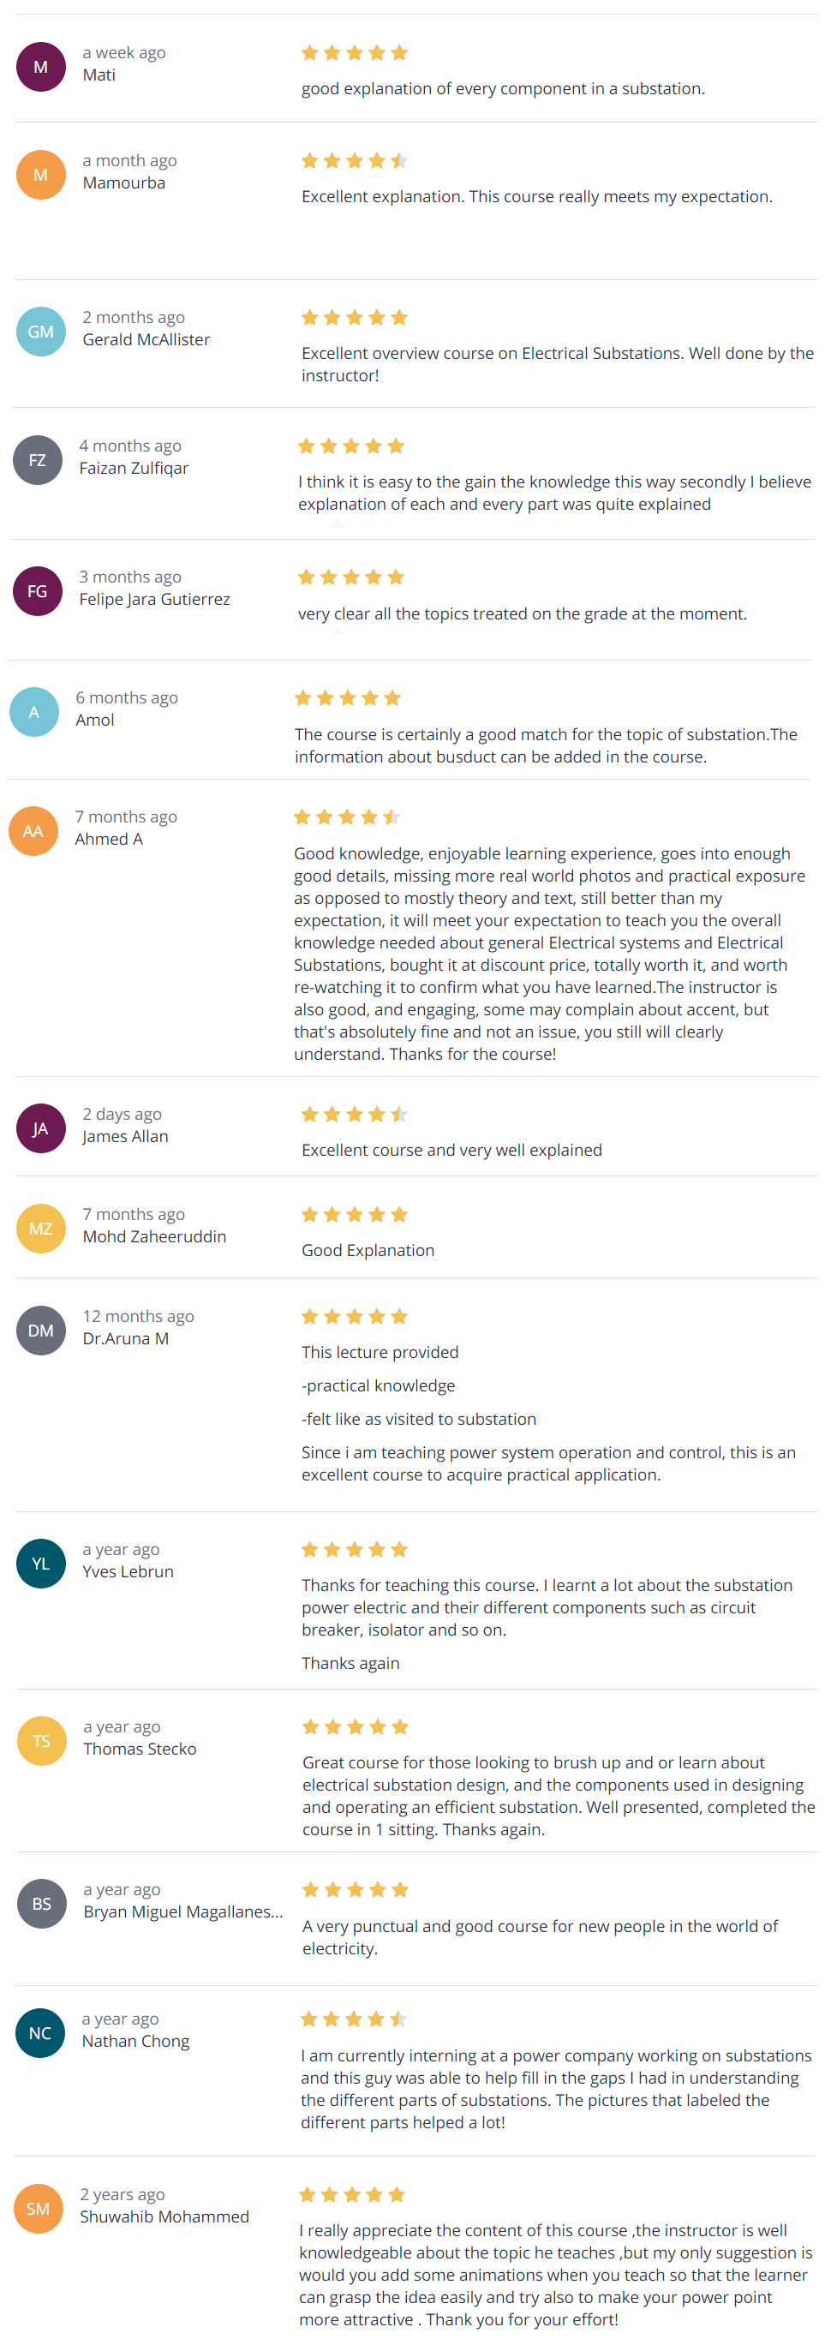The width and height of the screenshot is (825, 2339).
Task: Select the AA avatar of Ahmed A
Action: 33,831
